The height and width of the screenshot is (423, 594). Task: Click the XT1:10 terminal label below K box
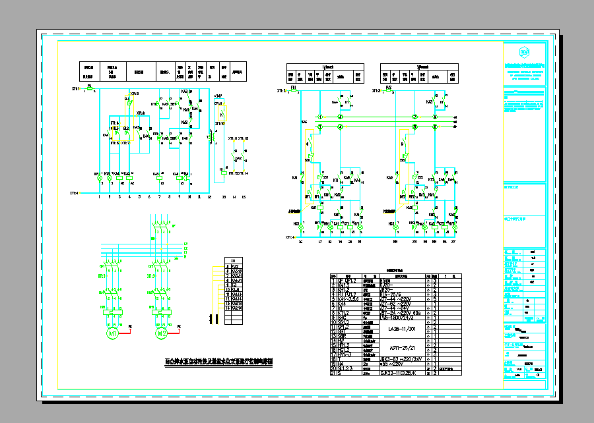point(220,124)
